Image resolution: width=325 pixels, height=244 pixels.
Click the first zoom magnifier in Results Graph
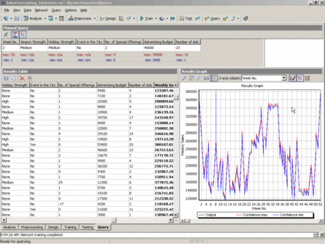[x=184, y=78]
